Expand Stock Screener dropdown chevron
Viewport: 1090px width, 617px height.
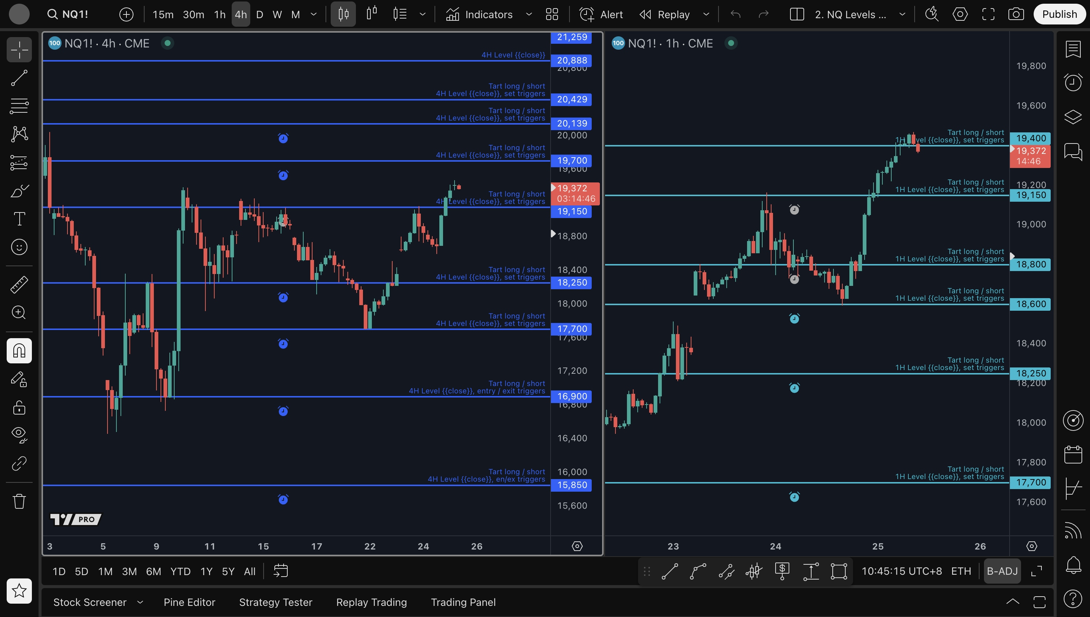140,602
